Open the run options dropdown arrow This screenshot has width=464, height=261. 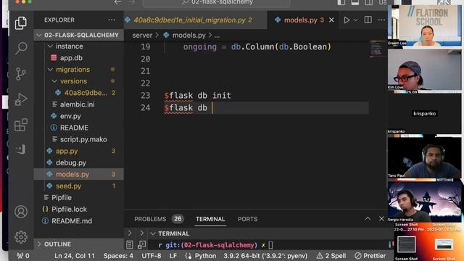356,20
